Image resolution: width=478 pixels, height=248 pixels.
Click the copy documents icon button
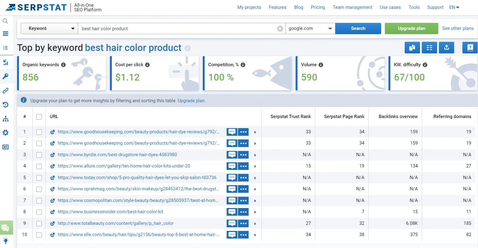click(x=412, y=48)
